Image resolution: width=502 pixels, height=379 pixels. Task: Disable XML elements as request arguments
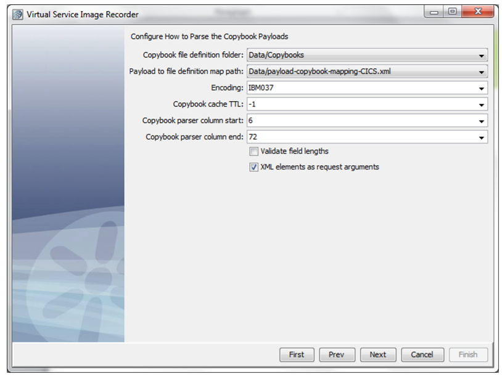click(x=253, y=166)
